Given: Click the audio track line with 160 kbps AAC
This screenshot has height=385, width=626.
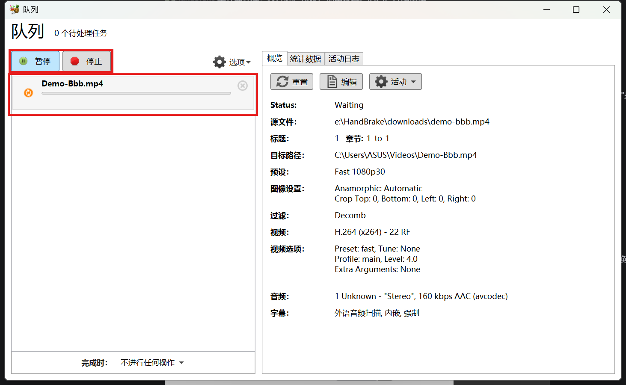Looking at the screenshot, I should coord(421,296).
